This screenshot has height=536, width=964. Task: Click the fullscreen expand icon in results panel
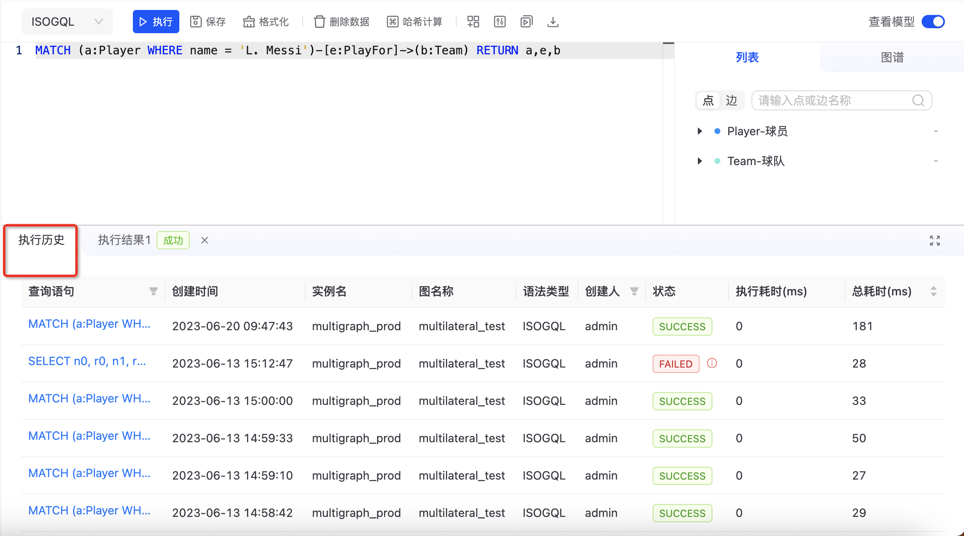935,241
